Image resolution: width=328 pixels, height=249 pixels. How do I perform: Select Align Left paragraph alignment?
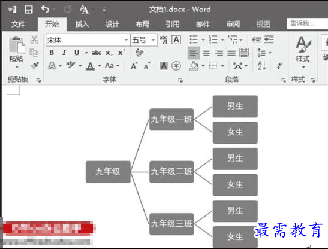point(194,53)
